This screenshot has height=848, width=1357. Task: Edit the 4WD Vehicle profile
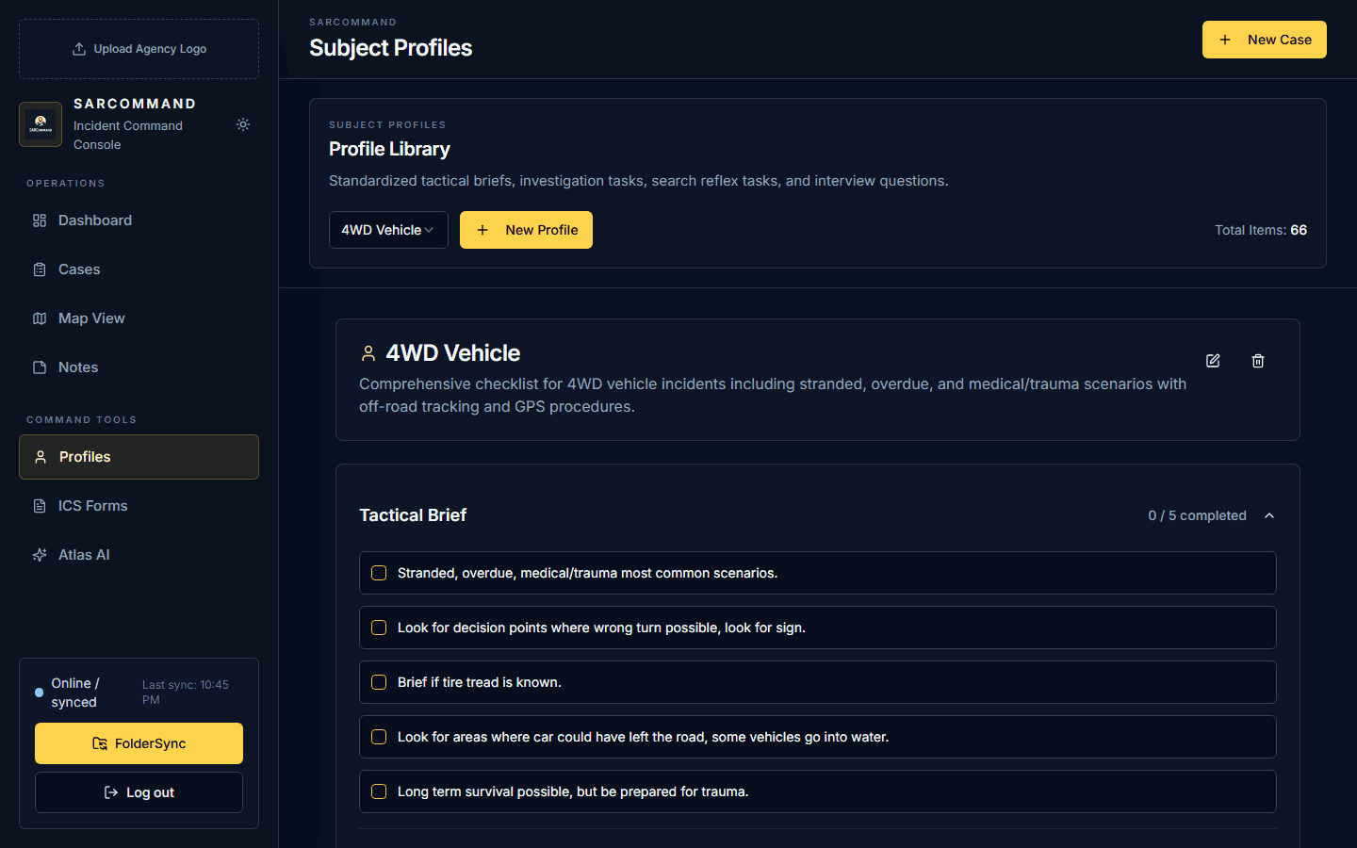tap(1213, 361)
